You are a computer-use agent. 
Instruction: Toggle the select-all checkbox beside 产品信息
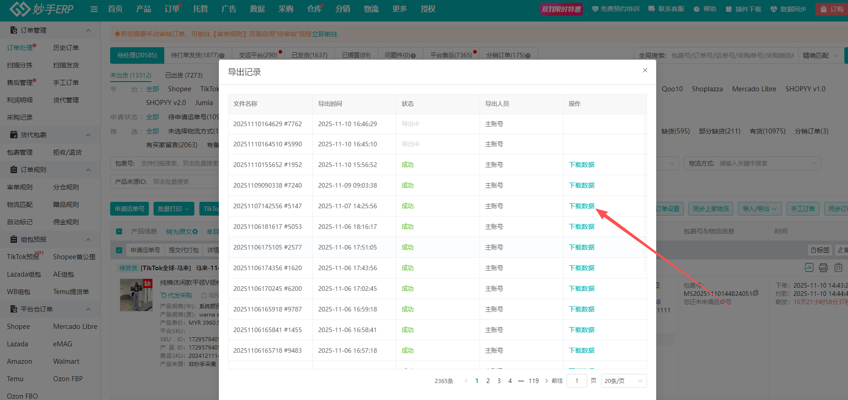(x=119, y=232)
